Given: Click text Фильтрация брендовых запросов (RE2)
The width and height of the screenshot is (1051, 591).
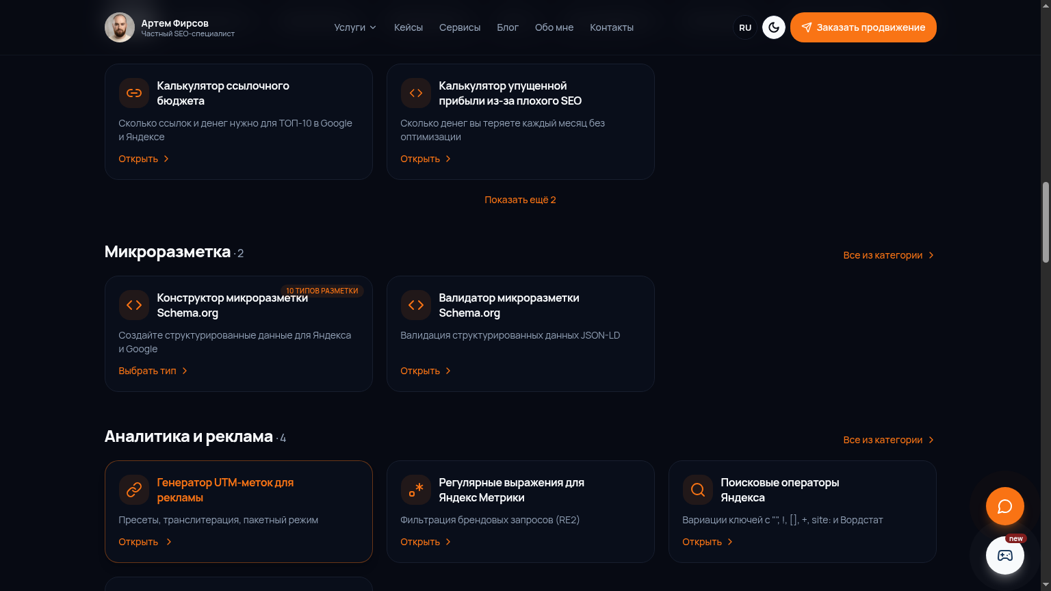Looking at the screenshot, I should pyautogui.click(x=490, y=520).
